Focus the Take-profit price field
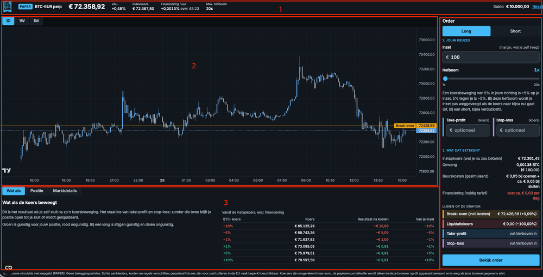This screenshot has width=543, height=277. 468,131
